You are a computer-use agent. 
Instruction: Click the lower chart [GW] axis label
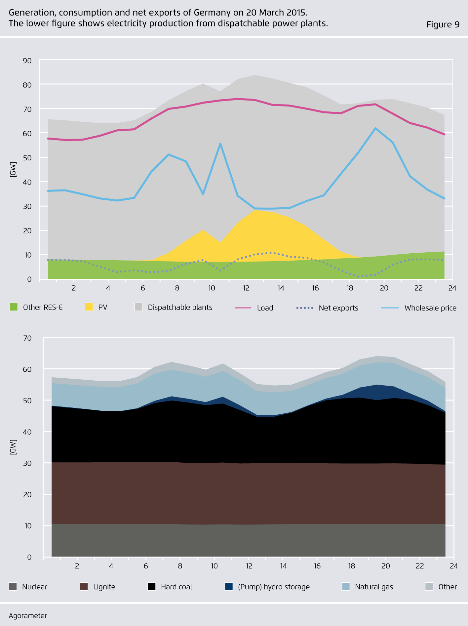tap(13, 447)
